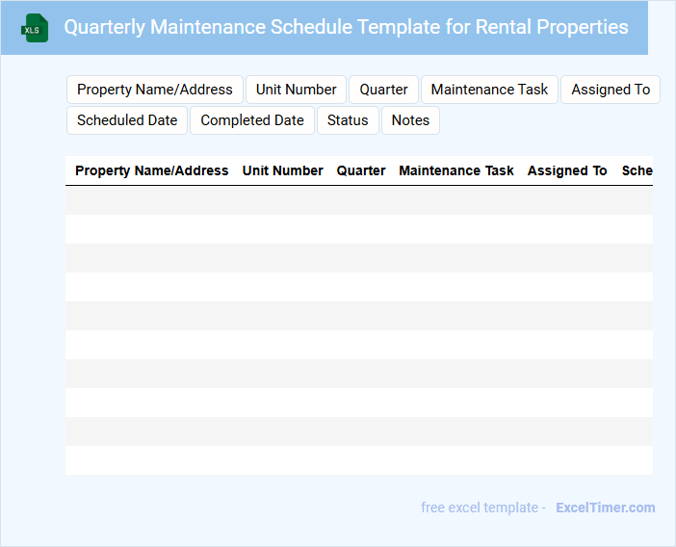Select the Property Name/Address tag
The image size is (676, 547).
click(x=155, y=90)
